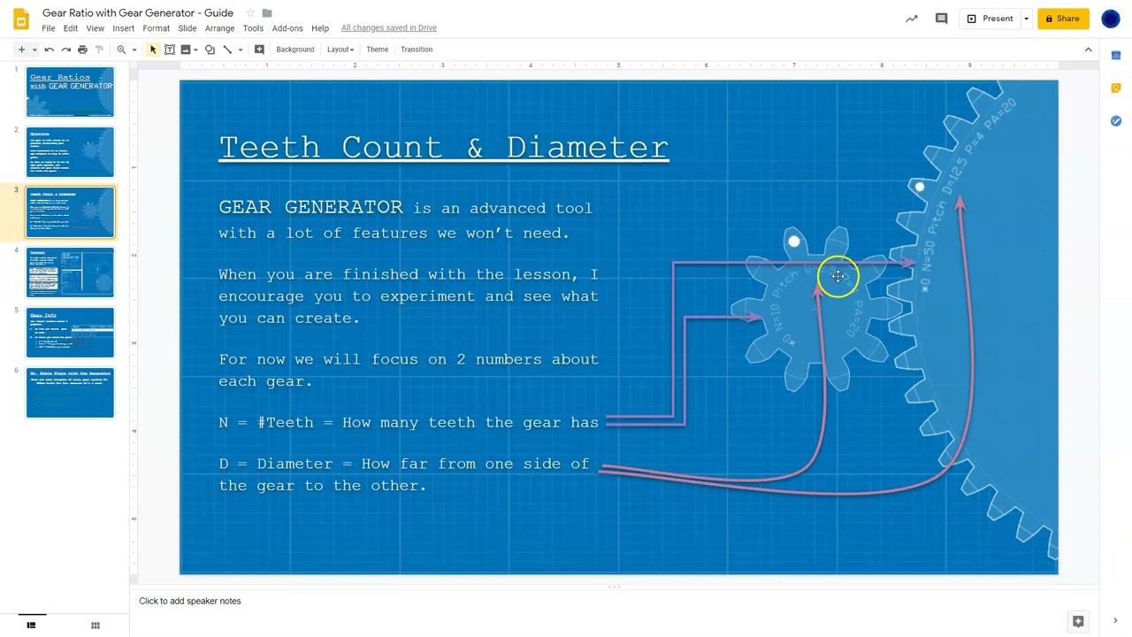Switch to filmstrip view

point(32,625)
